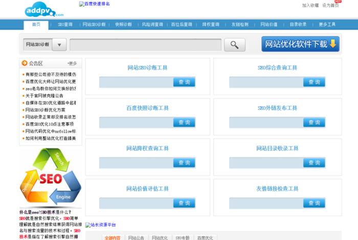358x240 pixels.
Task: Select 百位后查询 in the navigation bar
Action: pyautogui.click(x=182, y=25)
